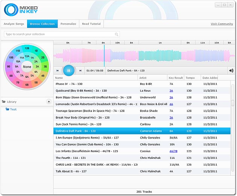This screenshot has height=196, width=237.
Task: Select 10A on the Camelot wheel
Action: [x=18, y=62]
